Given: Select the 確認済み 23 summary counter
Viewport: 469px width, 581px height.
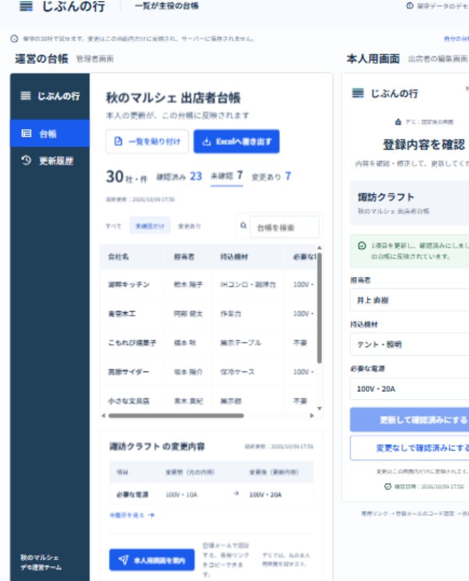Looking at the screenshot, I should pyautogui.click(x=179, y=176).
